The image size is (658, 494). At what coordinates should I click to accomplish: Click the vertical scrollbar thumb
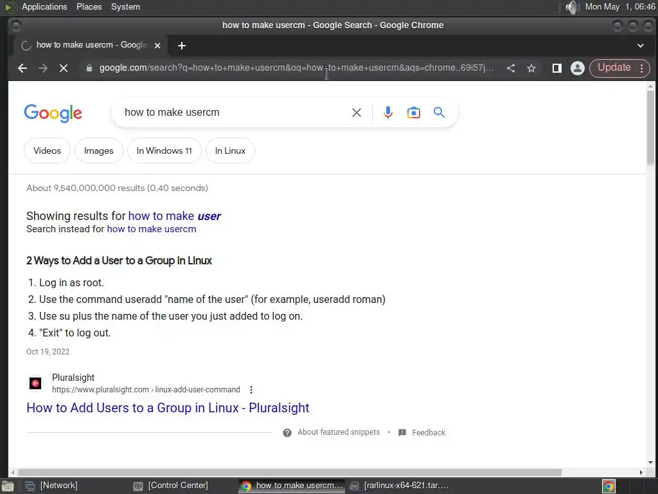tap(650, 127)
